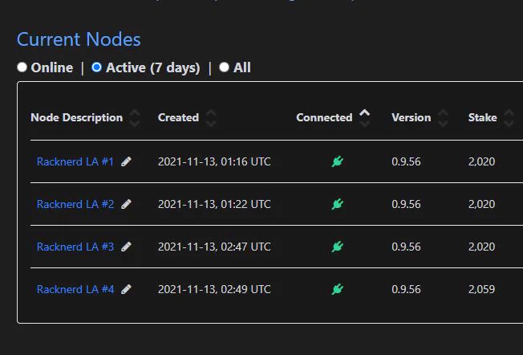523x355 pixels.
Task: Open the Racknerd LA #4 node link
Action: [x=75, y=289]
